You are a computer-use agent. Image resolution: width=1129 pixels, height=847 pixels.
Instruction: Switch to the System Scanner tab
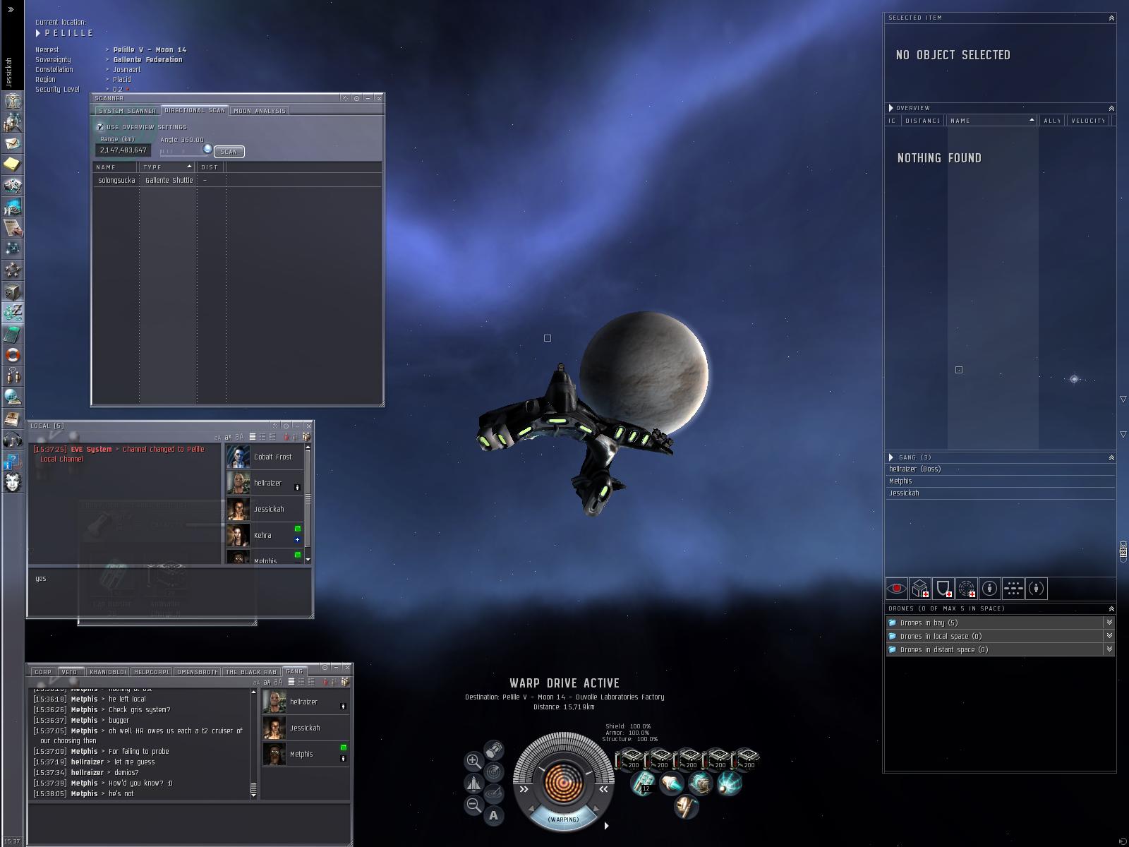pos(127,111)
